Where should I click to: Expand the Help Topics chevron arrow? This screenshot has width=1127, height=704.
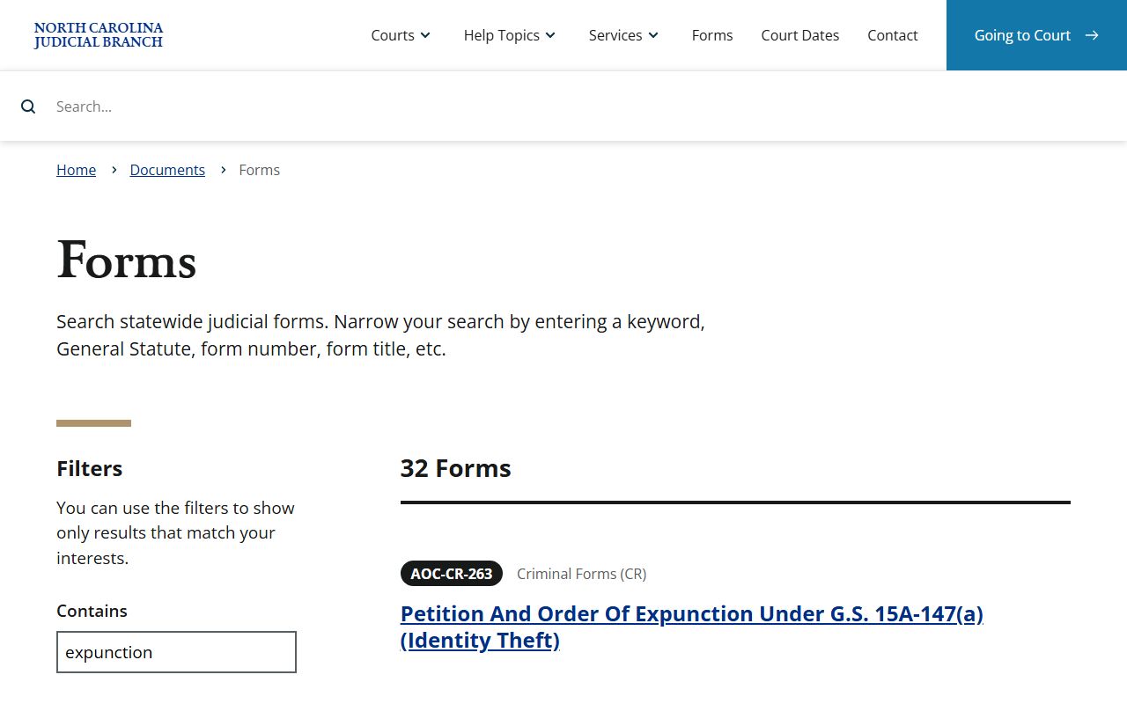tap(550, 35)
